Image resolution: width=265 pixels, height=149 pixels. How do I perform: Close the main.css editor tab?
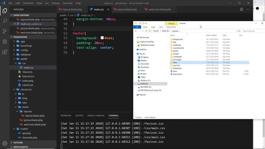click(x=108, y=10)
